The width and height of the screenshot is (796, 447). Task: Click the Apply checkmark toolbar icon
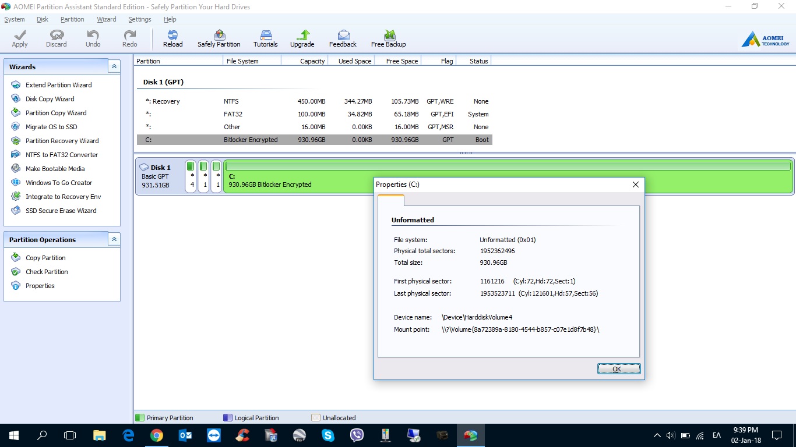[x=20, y=38]
